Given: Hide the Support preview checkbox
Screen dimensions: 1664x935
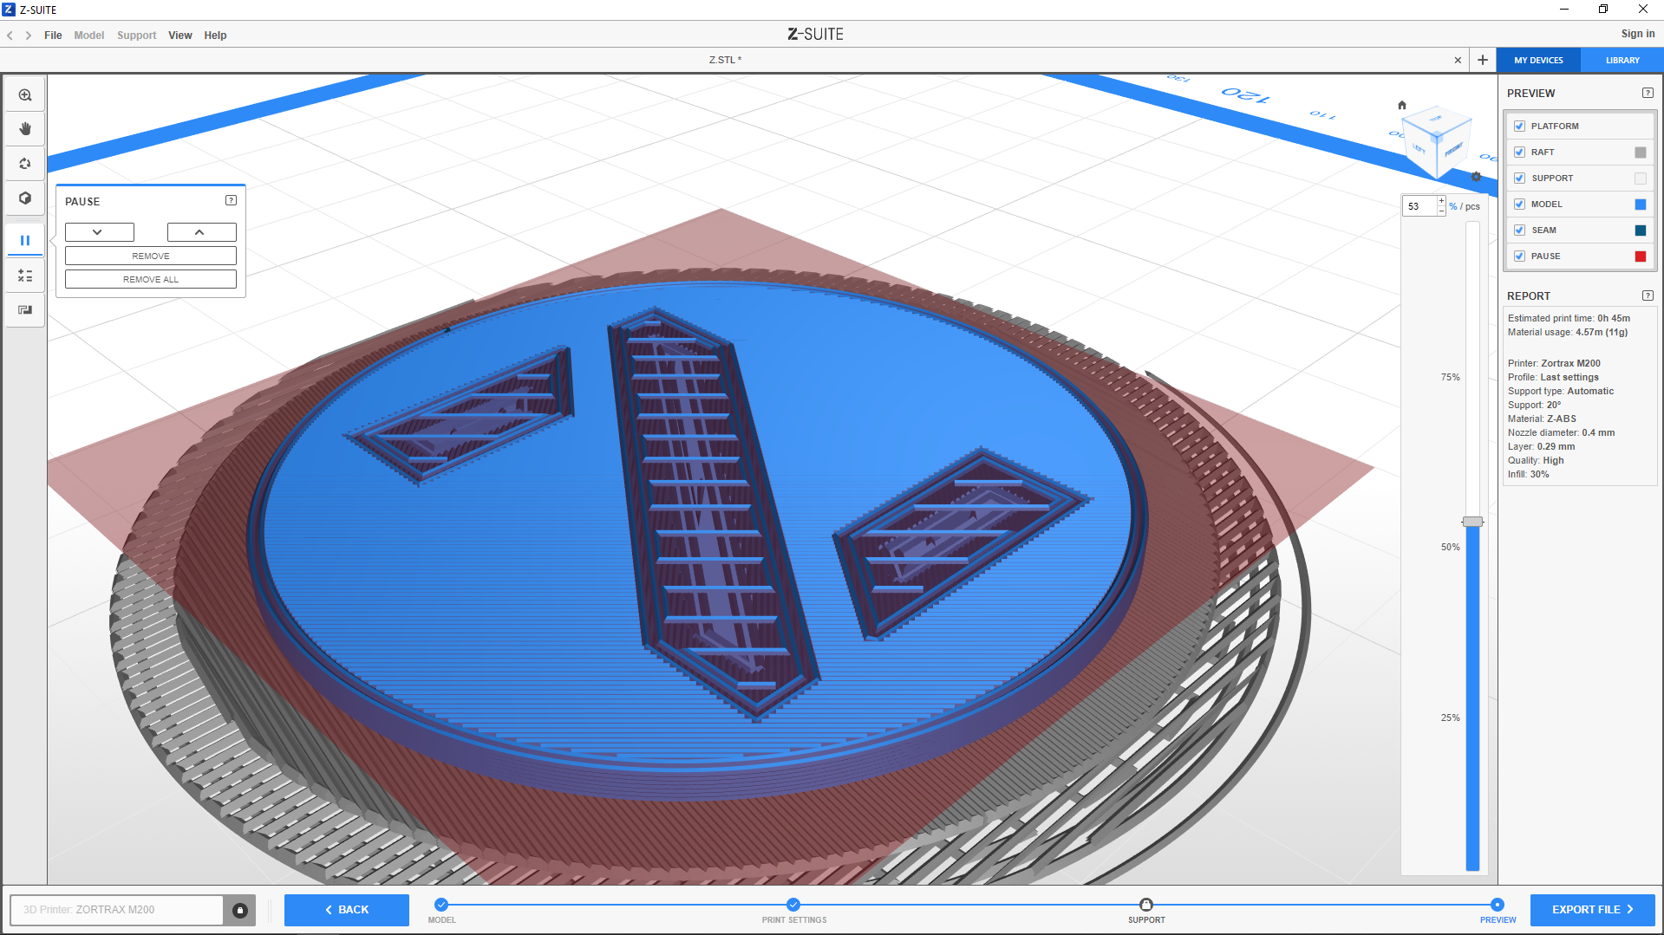Looking at the screenshot, I should (1519, 179).
